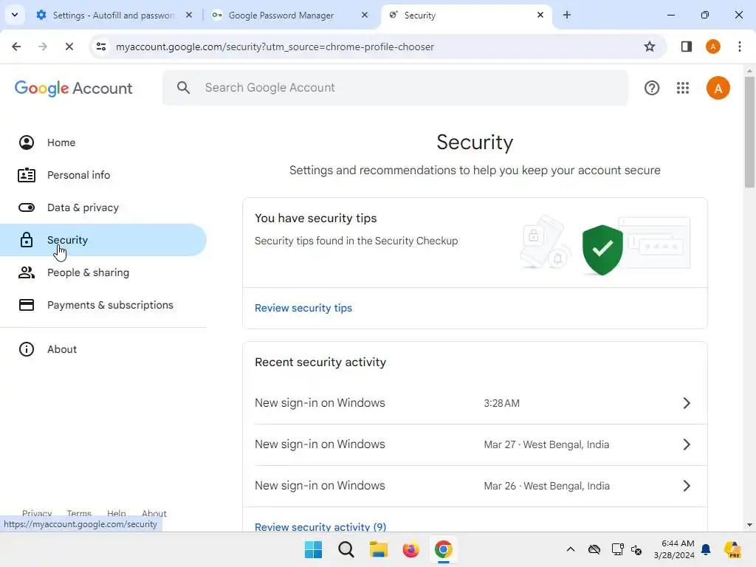Open the About footer link
Image resolution: width=756 pixels, height=567 pixels.
154,514
